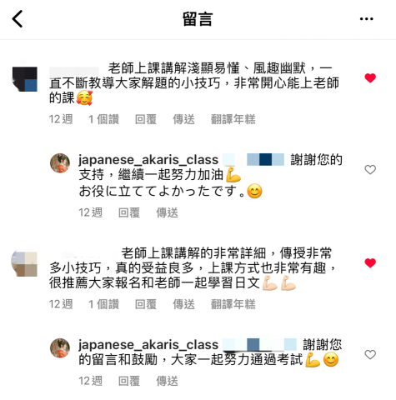Screen dimensions: 396x400
Task: Tap 翻譯年糕 under the second comment
Action: click(233, 304)
